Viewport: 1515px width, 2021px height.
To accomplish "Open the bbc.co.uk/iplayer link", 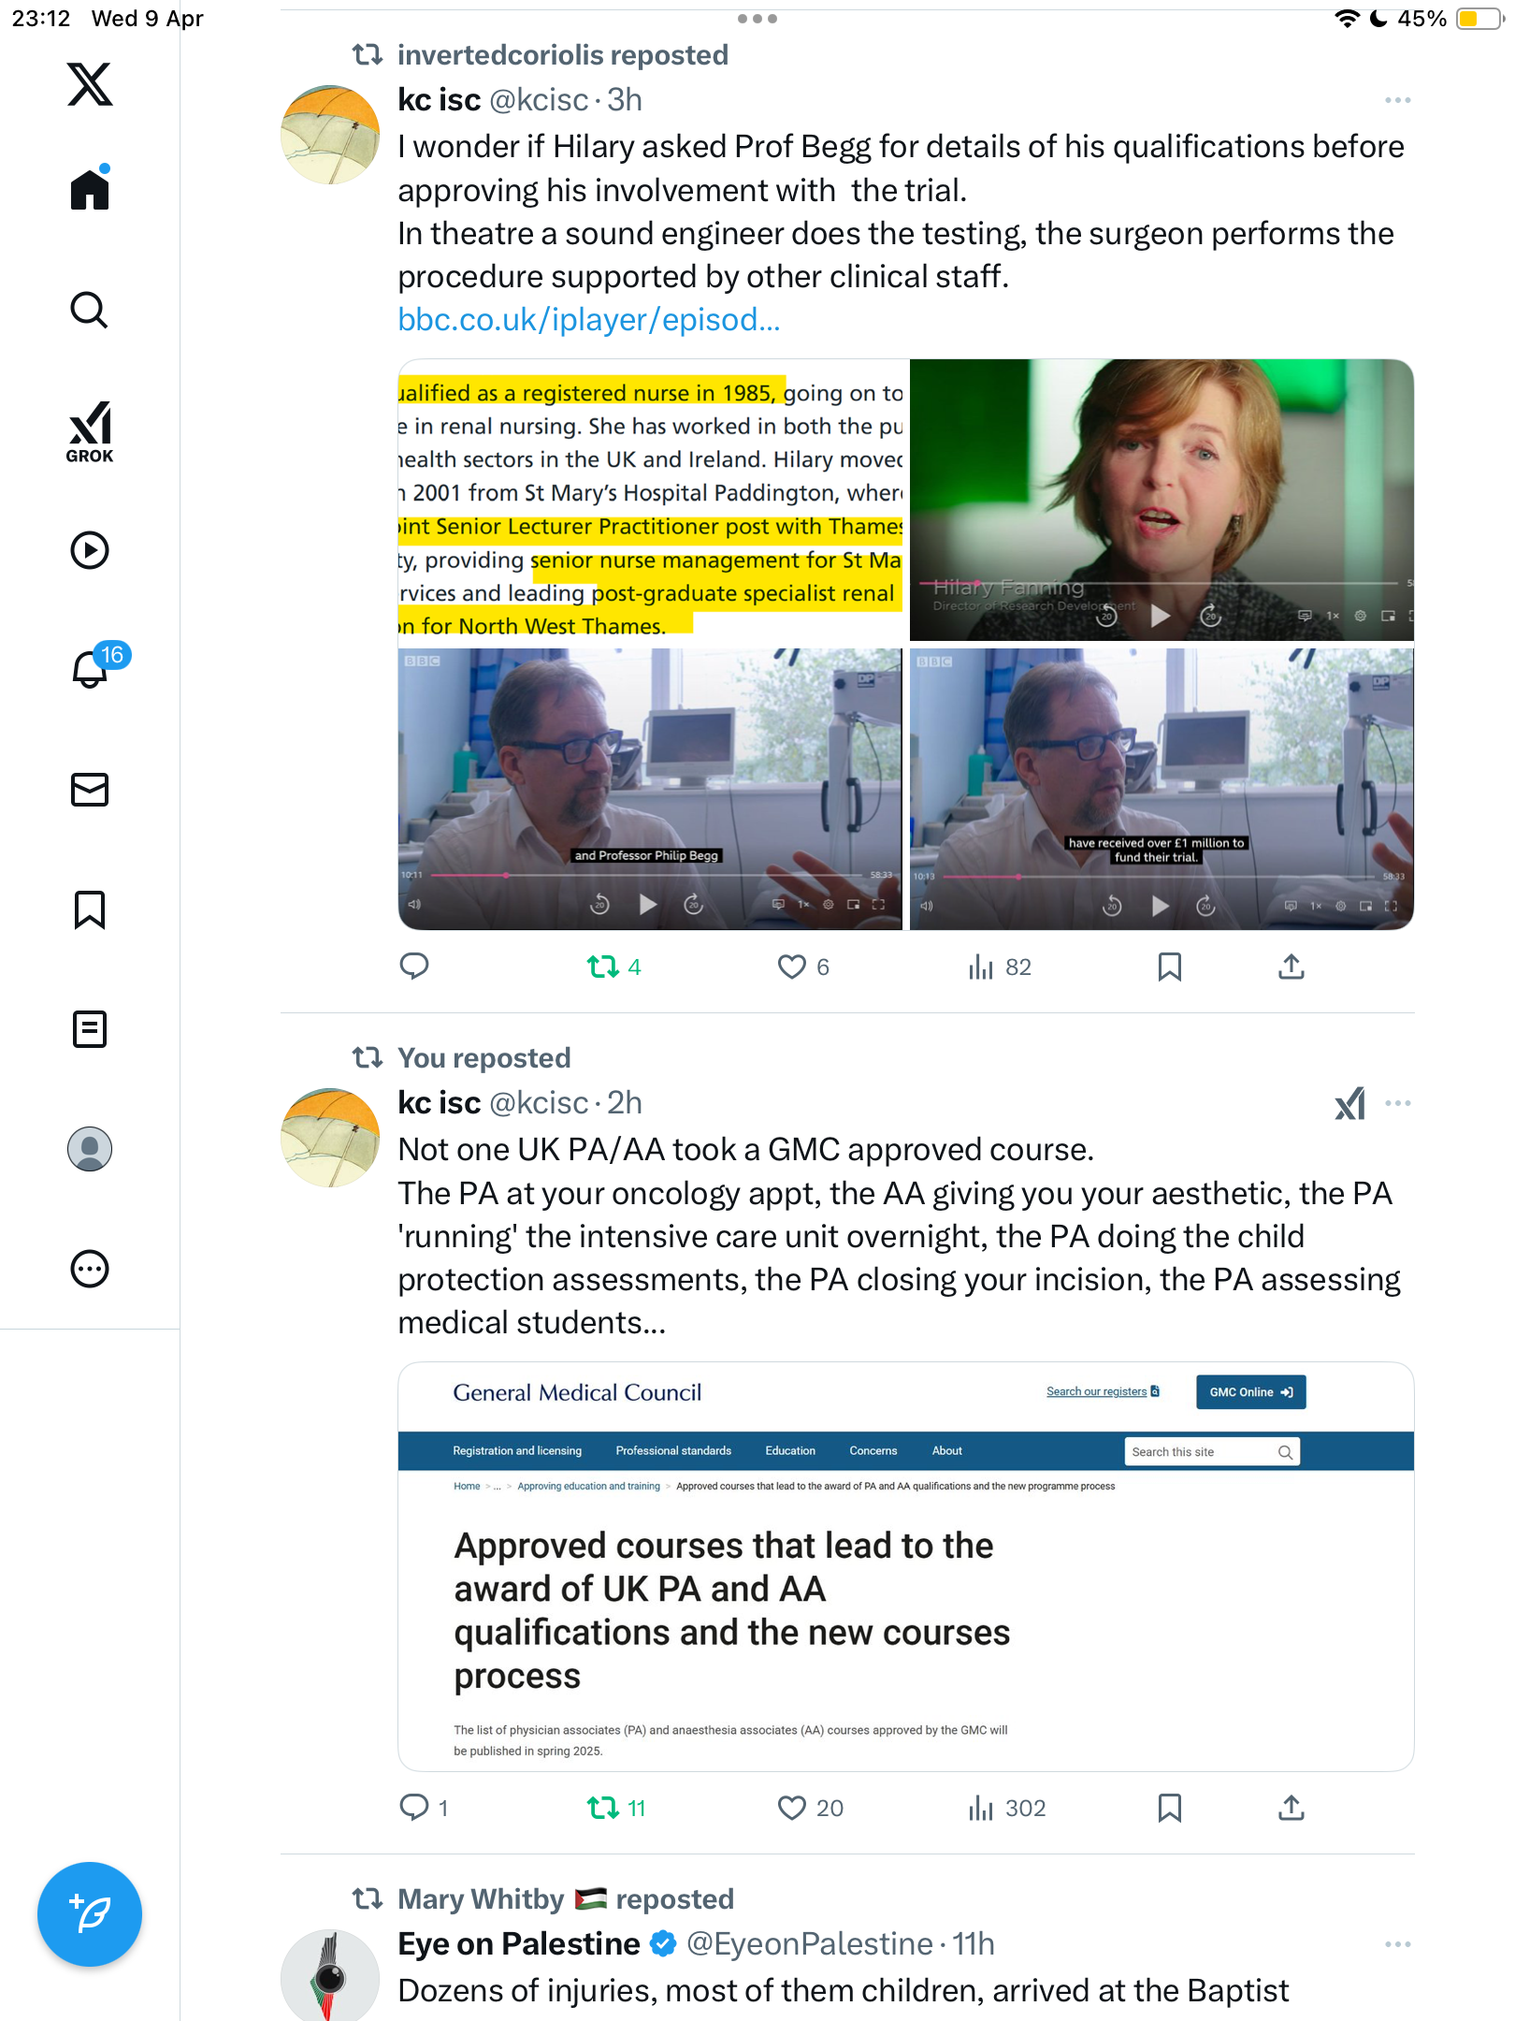I will pyautogui.click(x=589, y=320).
